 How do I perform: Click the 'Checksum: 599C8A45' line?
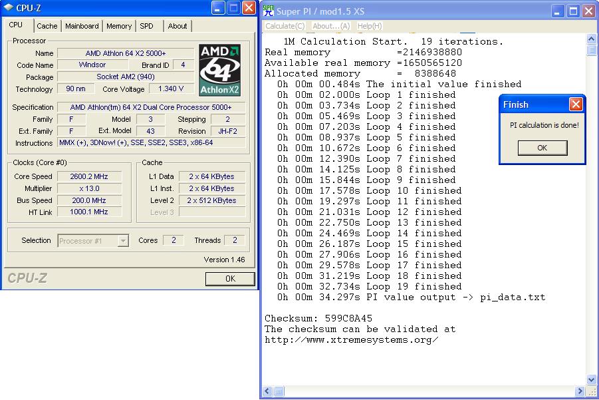(318, 318)
